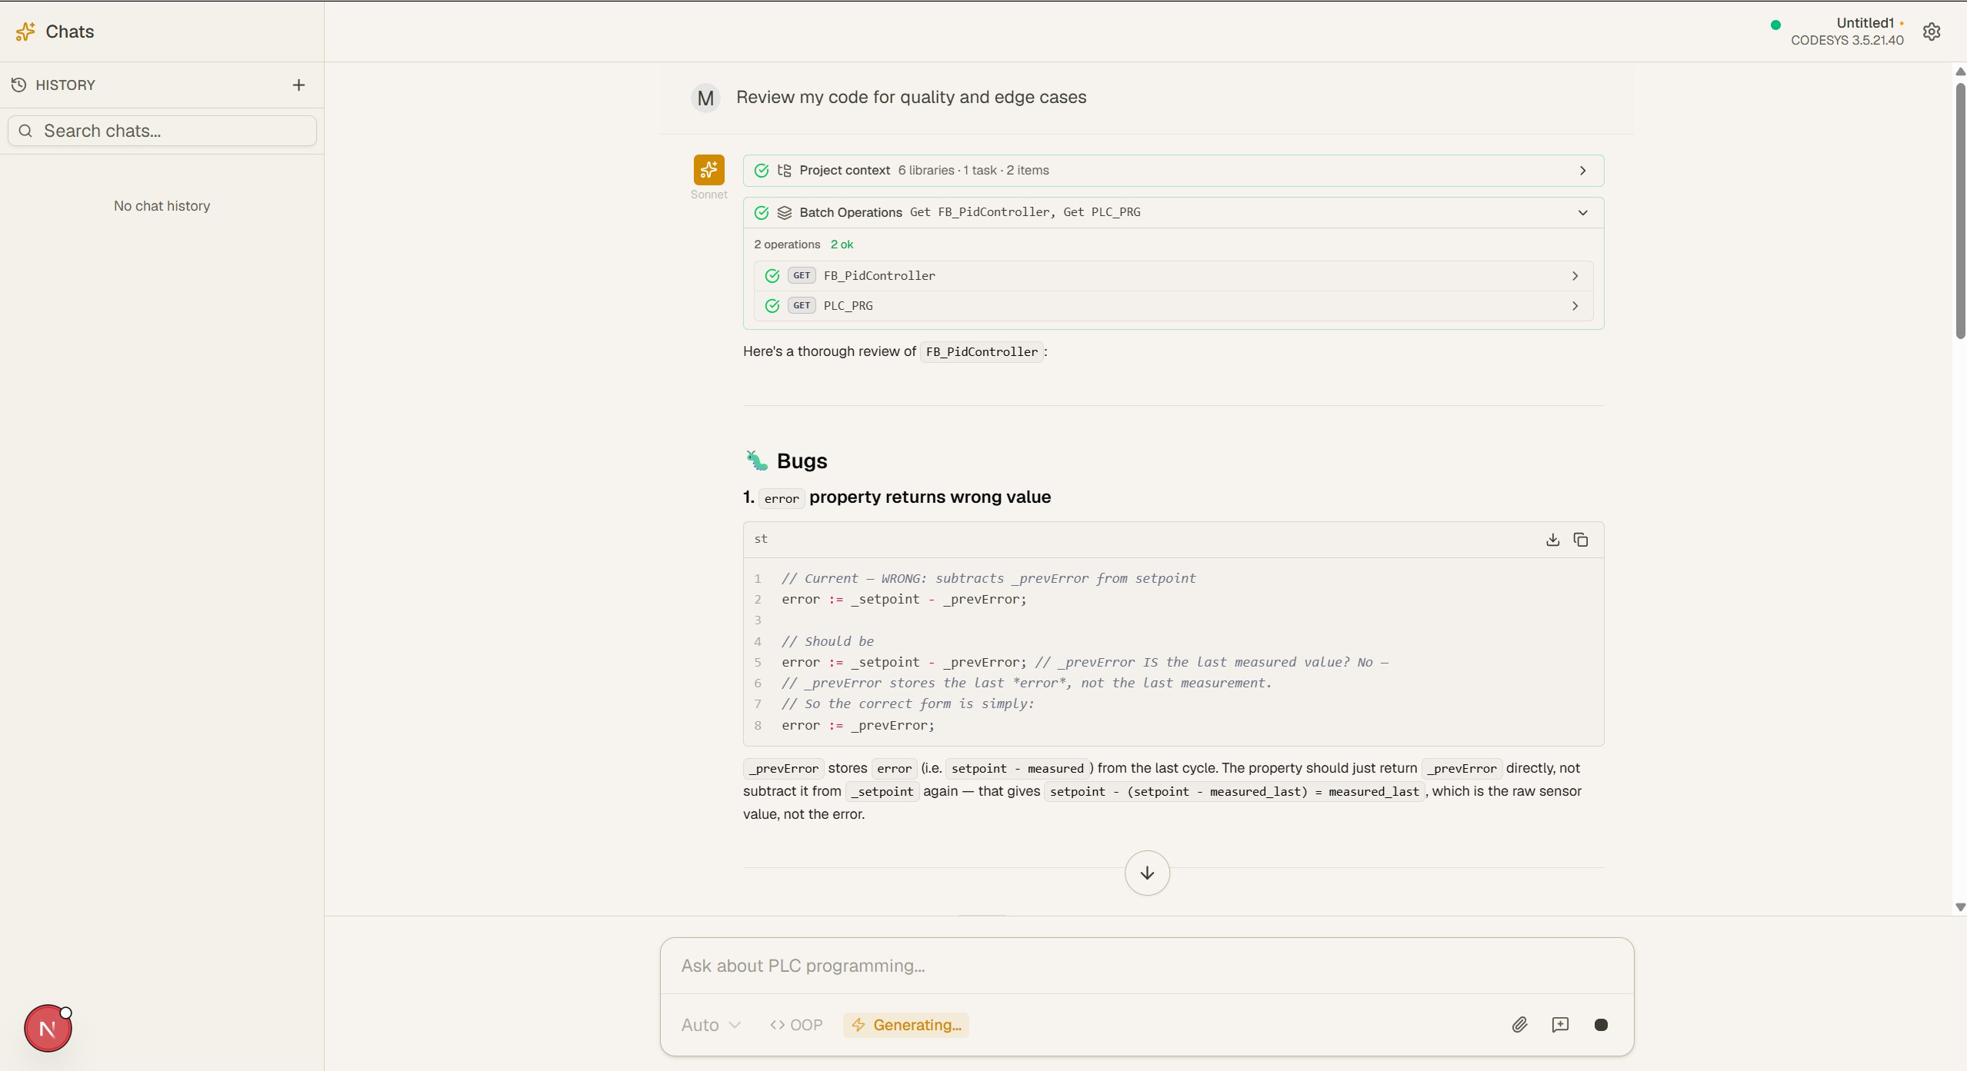Expand the Project context panel chevron
This screenshot has height=1071, width=1967.
click(x=1582, y=171)
